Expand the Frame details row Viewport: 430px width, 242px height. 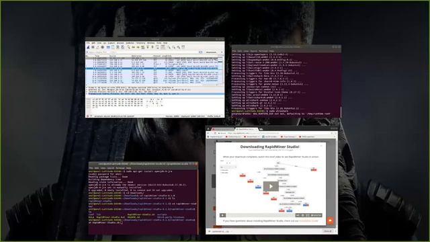pyautogui.click(x=87, y=87)
